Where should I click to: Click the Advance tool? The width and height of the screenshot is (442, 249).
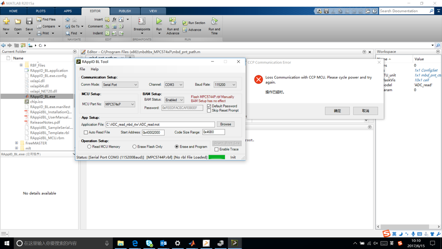pos(192,30)
